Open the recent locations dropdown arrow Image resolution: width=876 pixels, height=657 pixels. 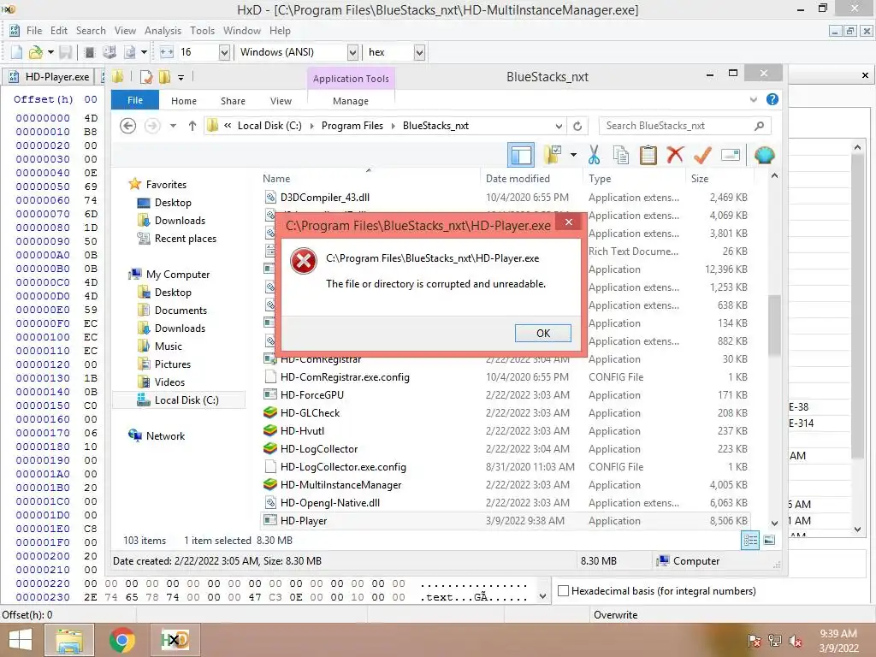[x=173, y=126]
